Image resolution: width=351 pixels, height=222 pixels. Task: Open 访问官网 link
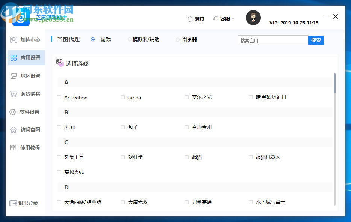[26, 130]
